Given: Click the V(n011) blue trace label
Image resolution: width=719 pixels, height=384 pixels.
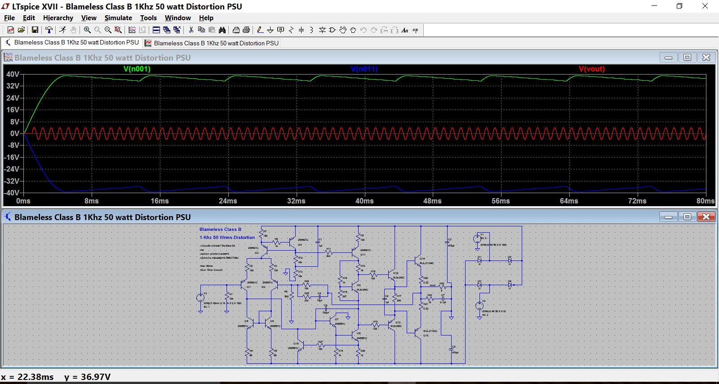Looking at the screenshot, I should pos(364,69).
